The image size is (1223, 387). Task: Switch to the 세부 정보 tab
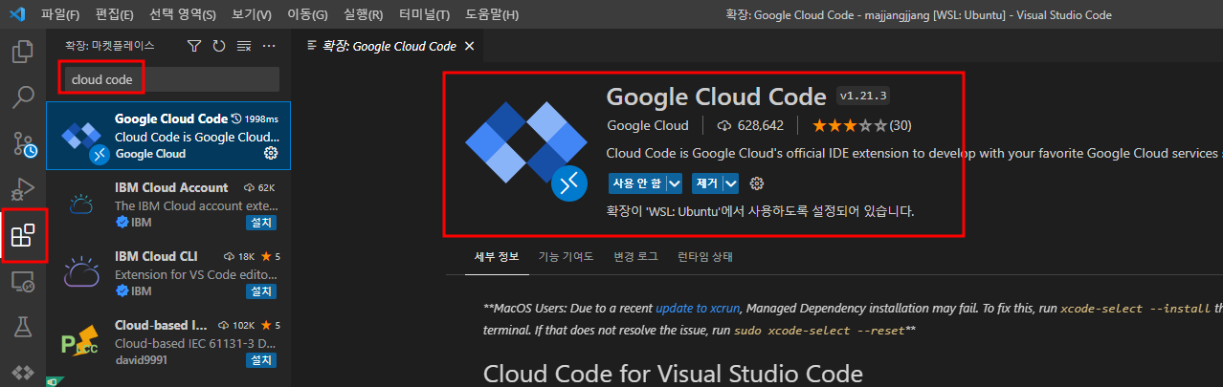tap(497, 257)
